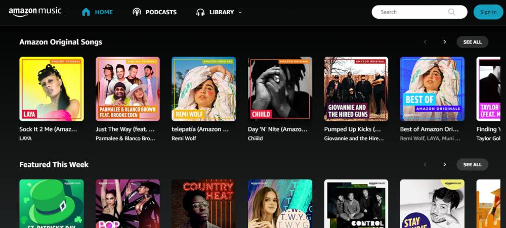Open Parmalee & Blanco Brown album cover
506x228 pixels.
(128, 89)
